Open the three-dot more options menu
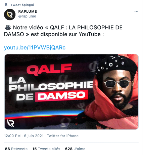Screen dimensions: 143x155 click(136, 12)
